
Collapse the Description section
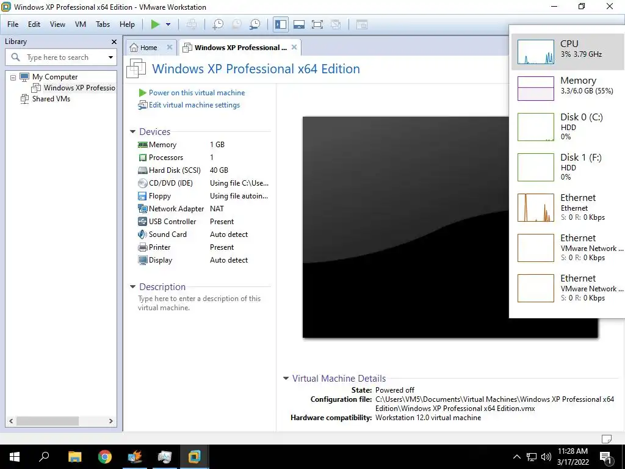click(x=132, y=287)
